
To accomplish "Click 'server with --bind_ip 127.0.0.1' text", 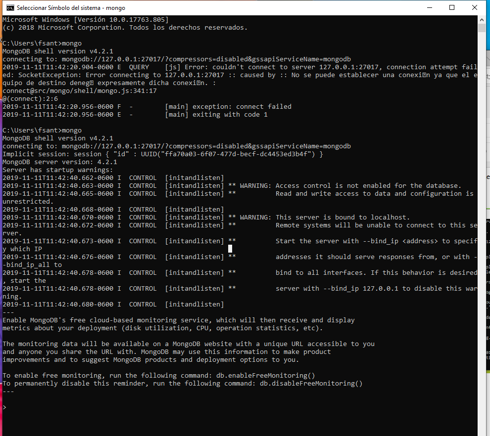I will (337, 288).
